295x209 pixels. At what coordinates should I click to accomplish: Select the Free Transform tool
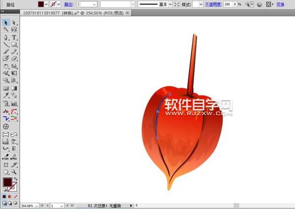coord(14,73)
